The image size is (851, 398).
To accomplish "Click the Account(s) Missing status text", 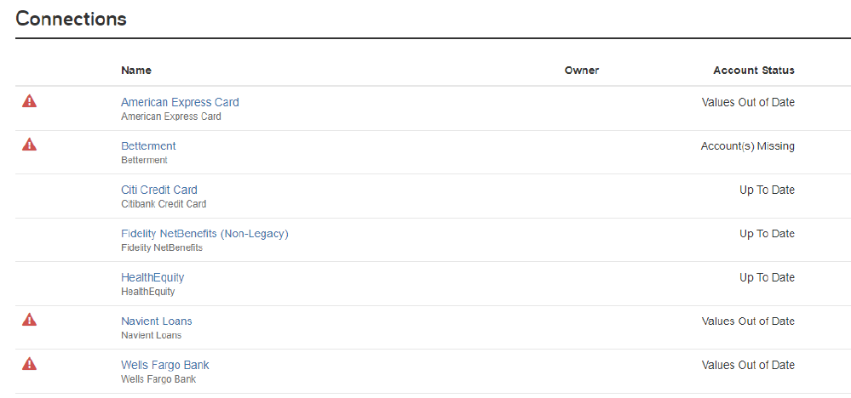I will pyautogui.click(x=748, y=146).
